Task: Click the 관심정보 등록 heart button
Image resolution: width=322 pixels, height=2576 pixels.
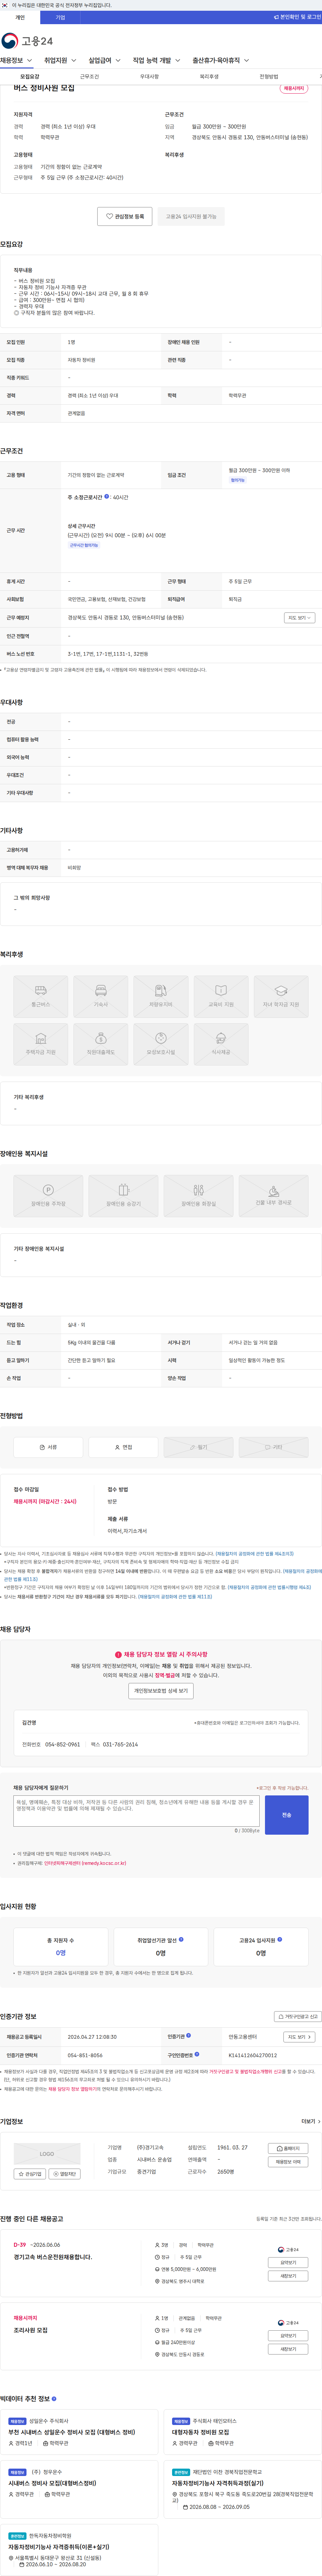Action: (x=125, y=216)
